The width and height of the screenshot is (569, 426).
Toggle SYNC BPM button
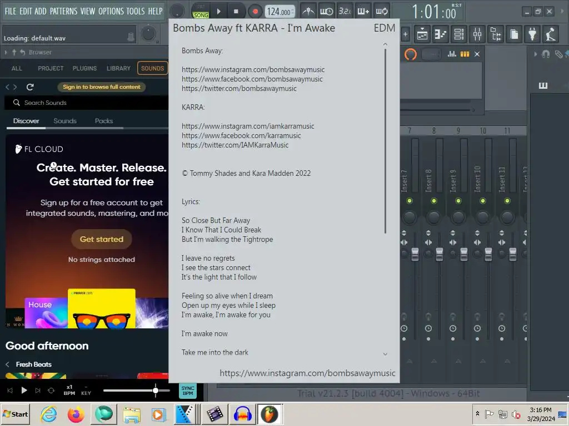pyautogui.click(x=188, y=390)
